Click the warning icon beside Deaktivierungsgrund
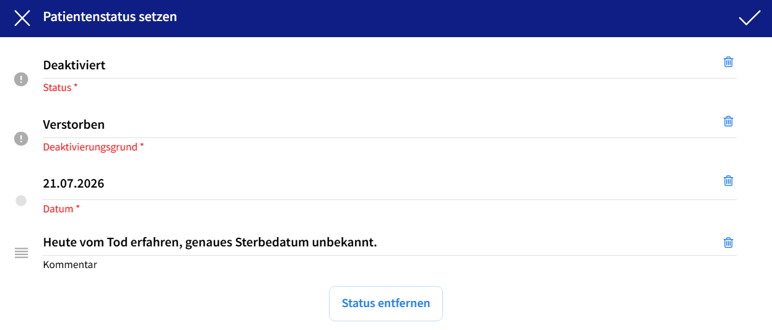 coord(21,139)
